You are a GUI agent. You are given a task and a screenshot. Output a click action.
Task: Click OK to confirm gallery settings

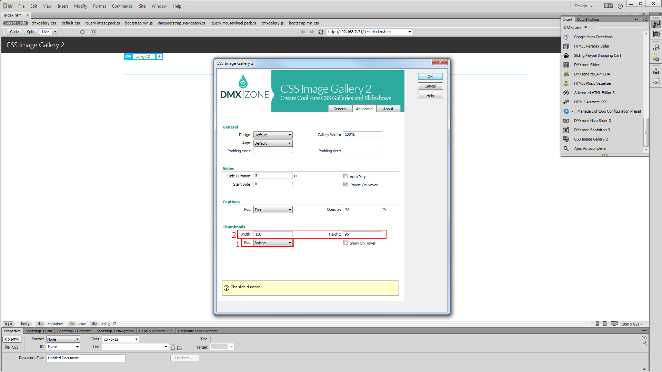point(430,76)
